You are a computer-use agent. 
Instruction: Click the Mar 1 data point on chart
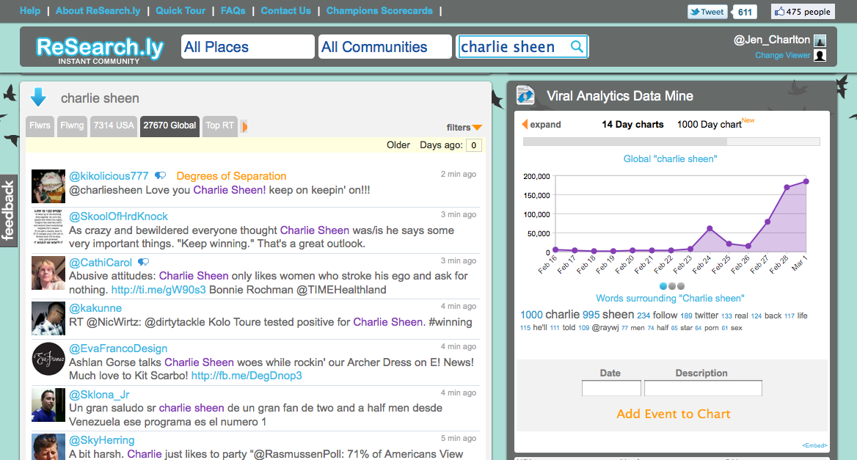pos(806,181)
